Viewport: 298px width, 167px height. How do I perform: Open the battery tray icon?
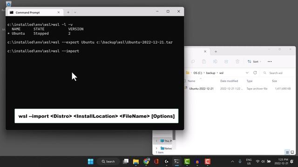269,161
